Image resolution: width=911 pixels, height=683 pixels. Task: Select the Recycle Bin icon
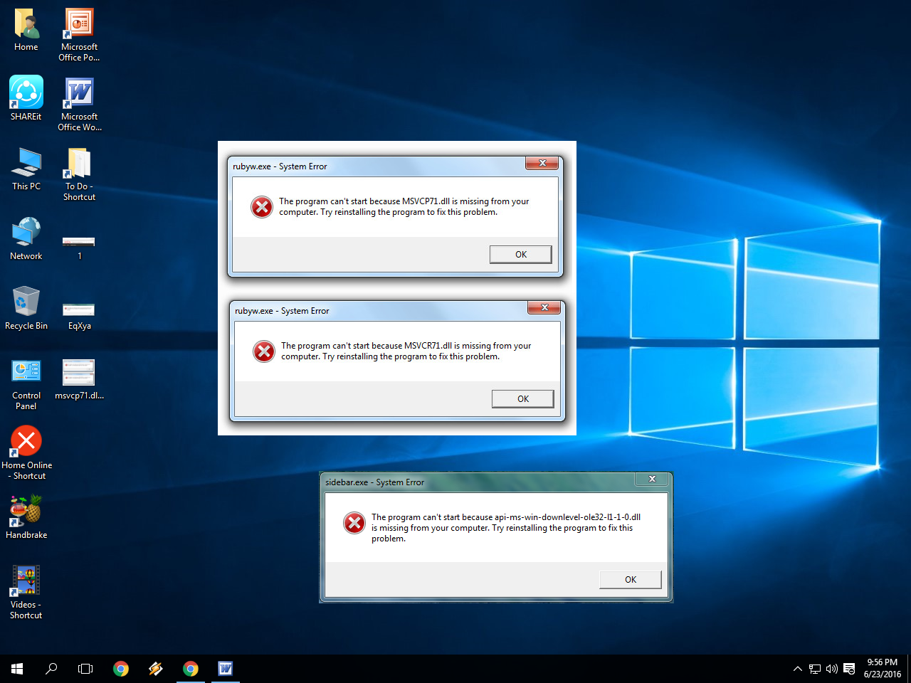pyautogui.click(x=26, y=307)
